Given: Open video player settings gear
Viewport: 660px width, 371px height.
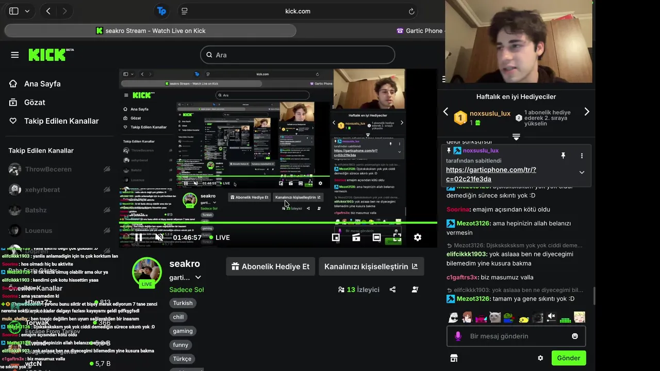Looking at the screenshot, I should click(418, 238).
